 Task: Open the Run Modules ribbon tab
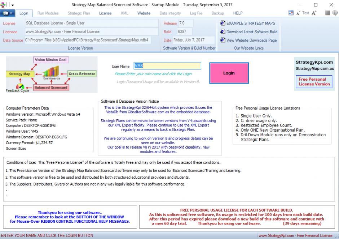coord(48,13)
